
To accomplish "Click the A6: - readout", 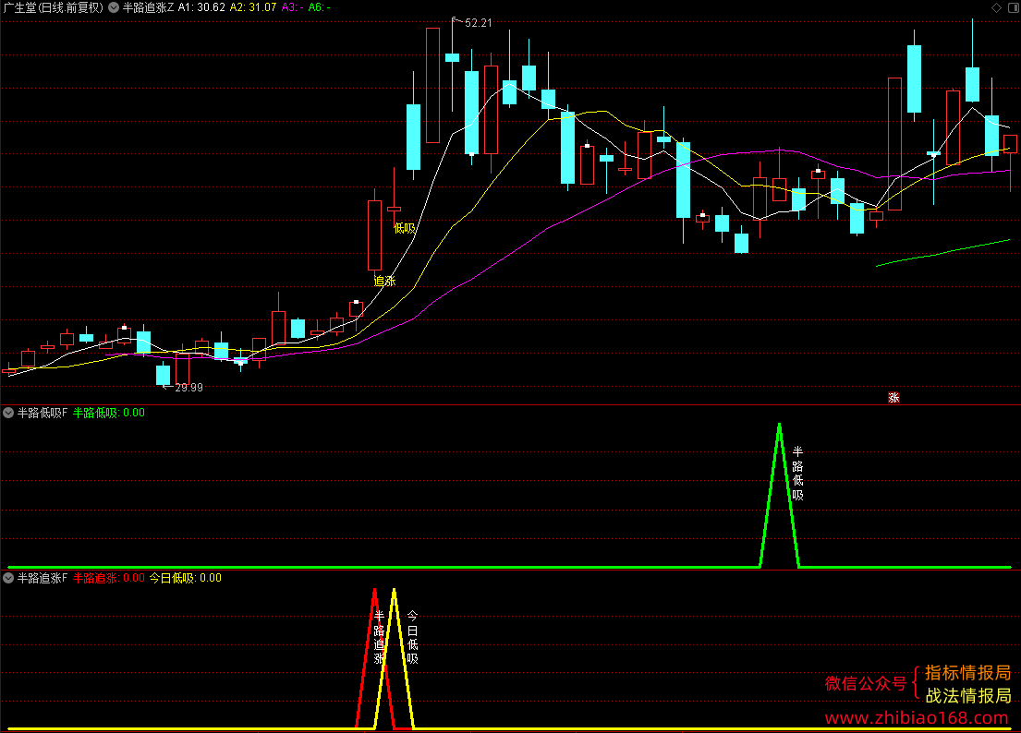I will [x=319, y=7].
